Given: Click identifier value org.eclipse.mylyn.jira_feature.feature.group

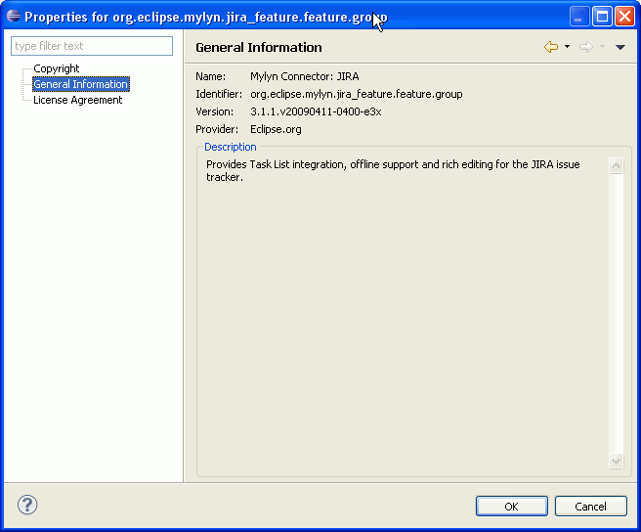Looking at the screenshot, I should pyautogui.click(x=356, y=94).
